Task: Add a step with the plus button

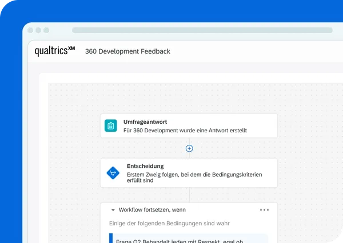Action: [189, 148]
